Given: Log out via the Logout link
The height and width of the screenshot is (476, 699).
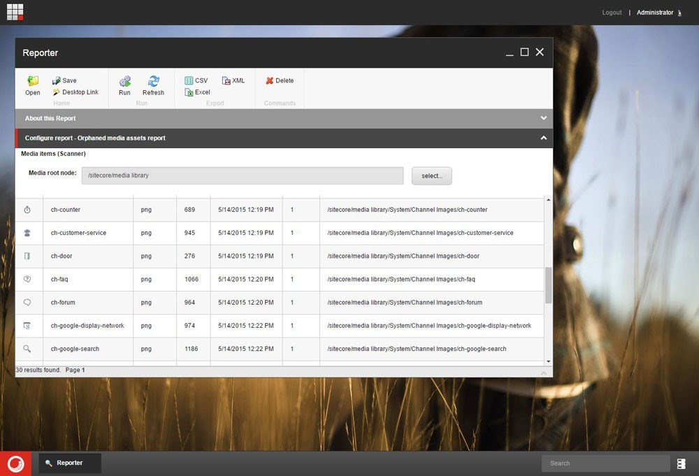Looking at the screenshot, I should pos(612,13).
